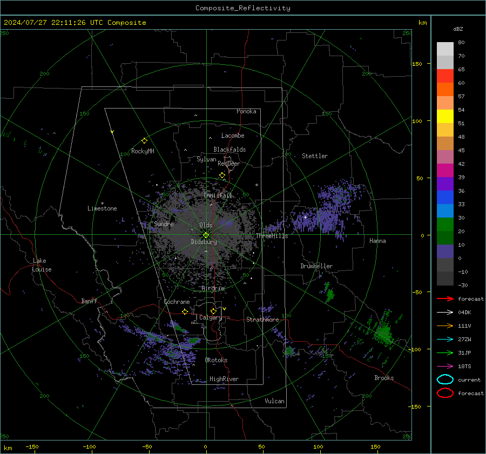This screenshot has height=454, width=486.
Task: Click the Sylvan label on map
Action: point(206,159)
